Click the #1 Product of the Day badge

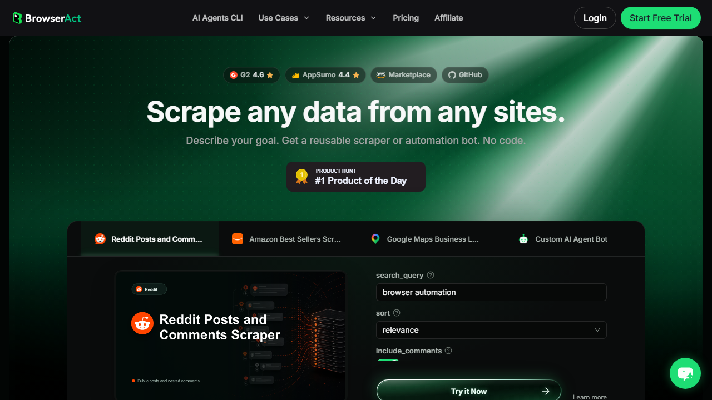356,177
